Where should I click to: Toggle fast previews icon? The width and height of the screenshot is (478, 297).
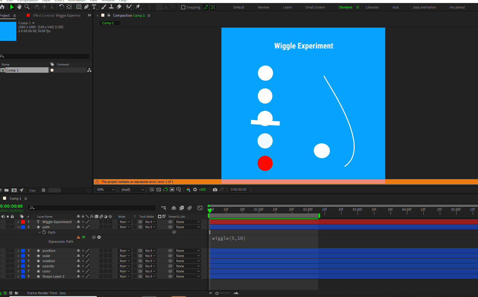pos(152,190)
